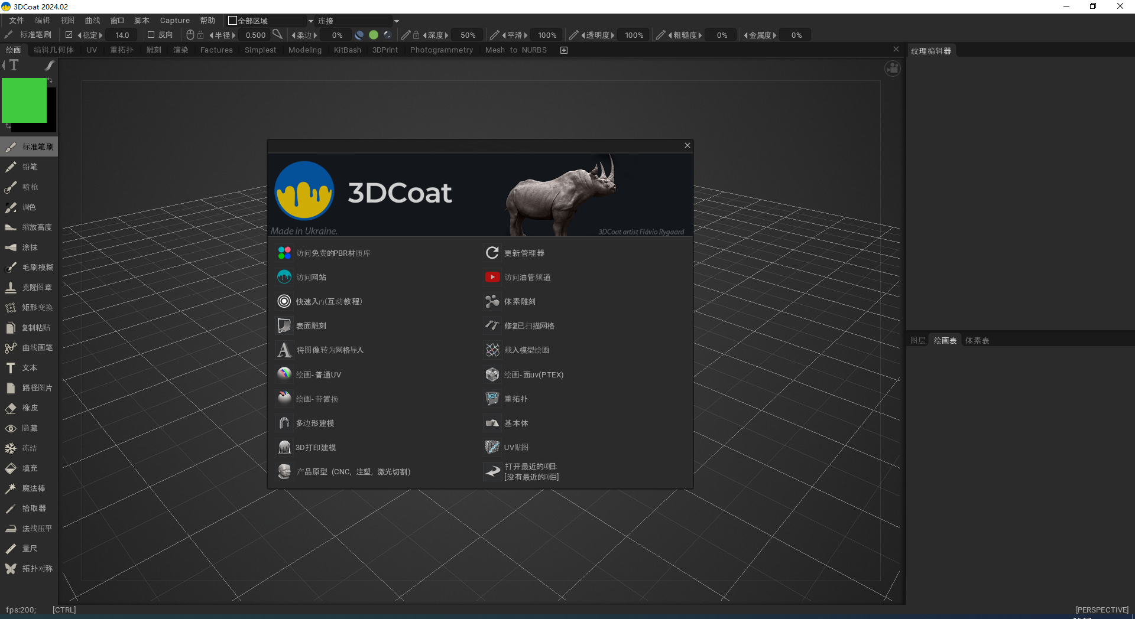The image size is (1135, 619).
Task: Click the green color swatch
Action: click(x=374, y=35)
